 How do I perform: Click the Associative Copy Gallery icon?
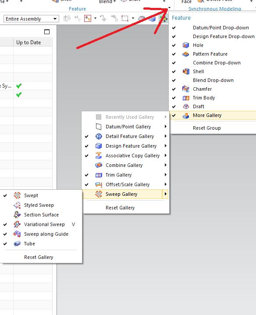[99, 156]
